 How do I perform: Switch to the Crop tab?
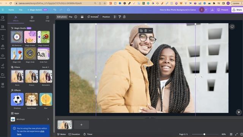(x=47, y=19)
